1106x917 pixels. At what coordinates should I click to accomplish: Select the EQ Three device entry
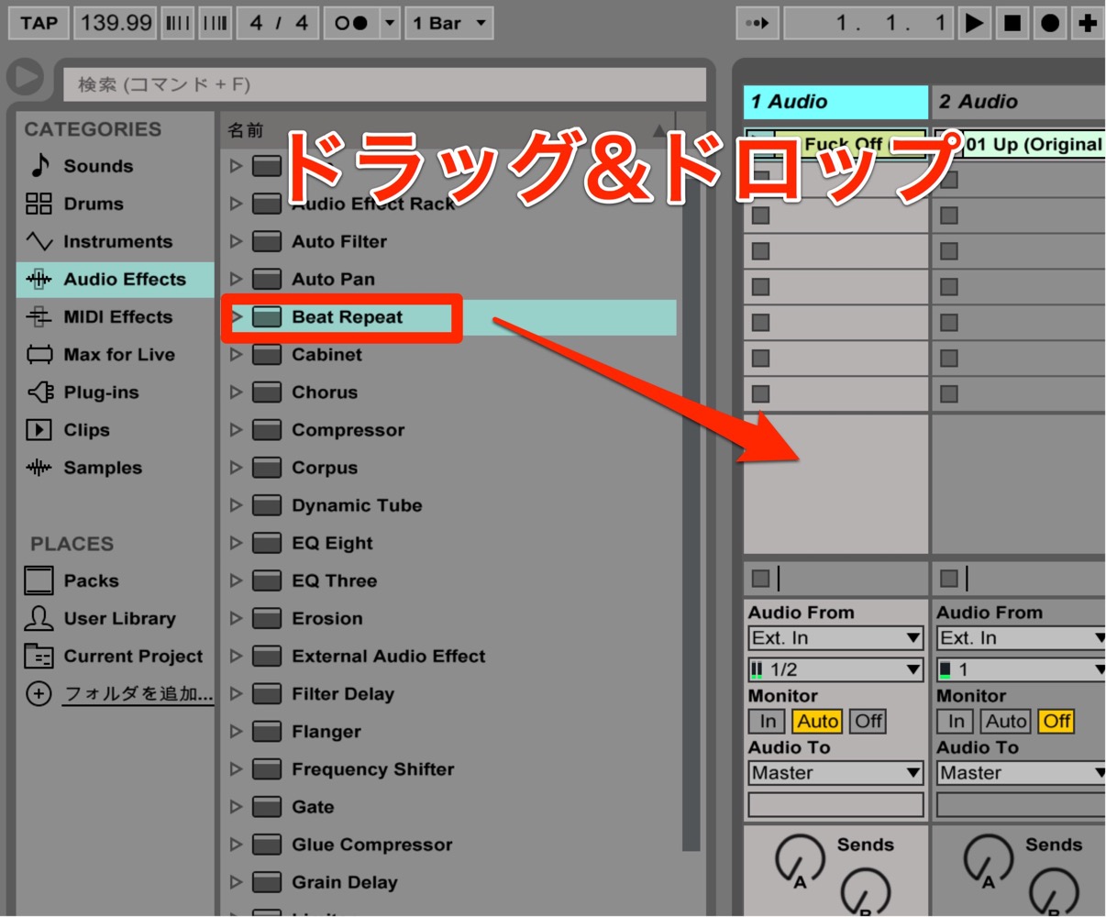pyautogui.click(x=449, y=580)
